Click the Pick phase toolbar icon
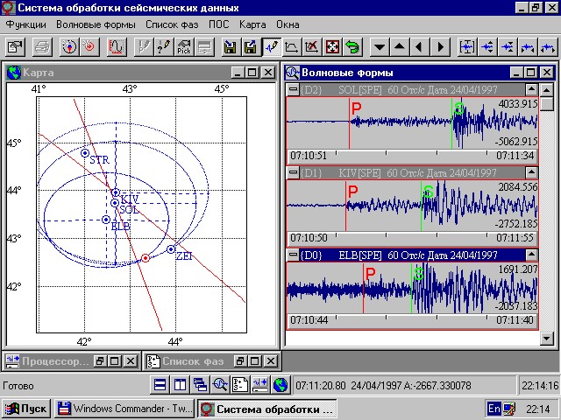The height and width of the screenshot is (420, 561). pyautogui.click(x=184, y=46)
